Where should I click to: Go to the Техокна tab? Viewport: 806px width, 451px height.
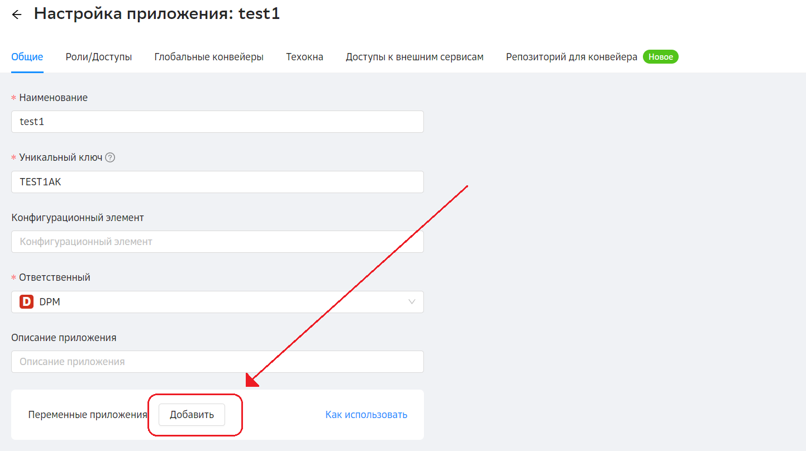[304, 57]
